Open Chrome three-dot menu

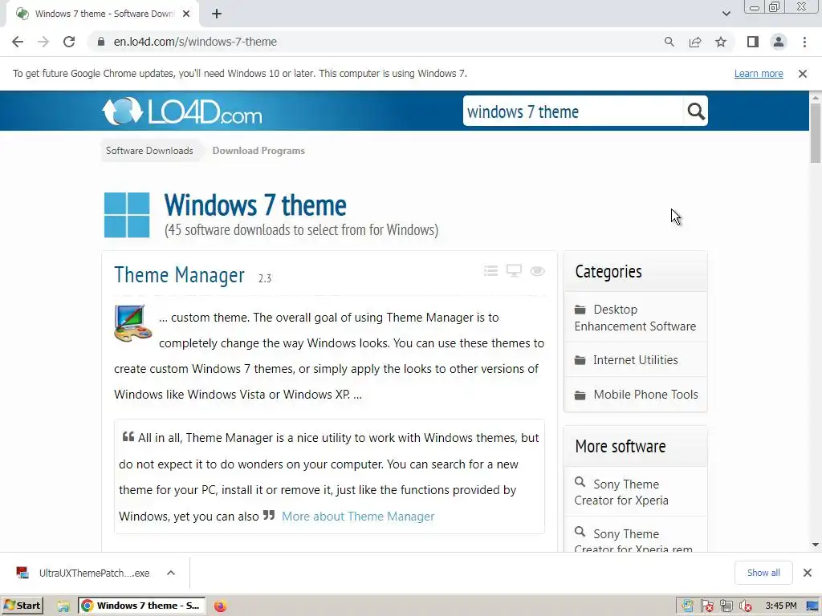[804, 42]
